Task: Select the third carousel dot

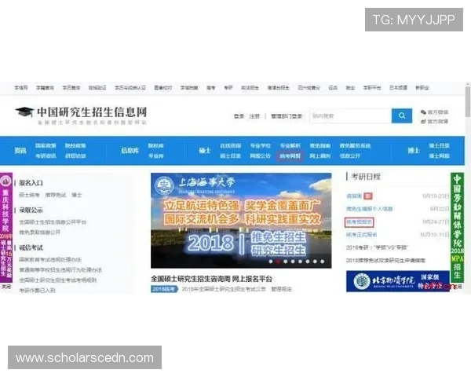Action: [x=286, y=262]
